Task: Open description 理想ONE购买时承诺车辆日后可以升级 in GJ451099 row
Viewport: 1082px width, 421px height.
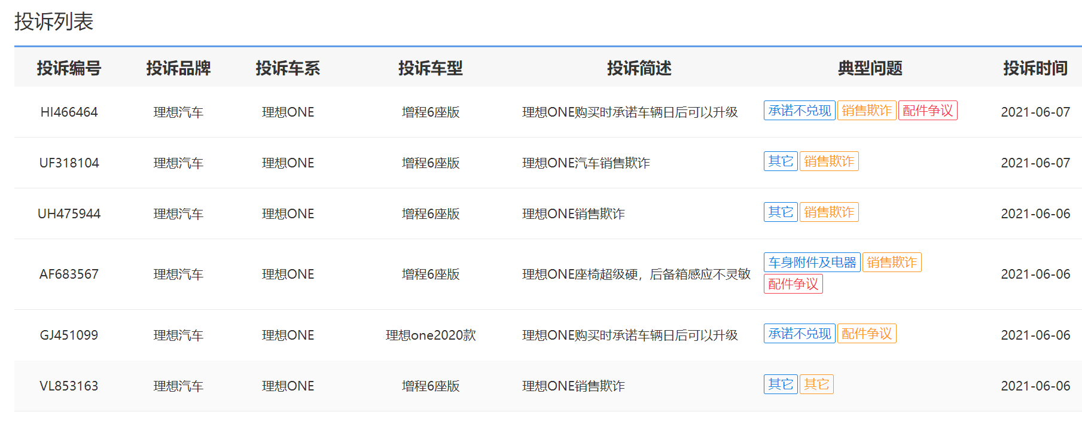Action: (x=630, y=335)
